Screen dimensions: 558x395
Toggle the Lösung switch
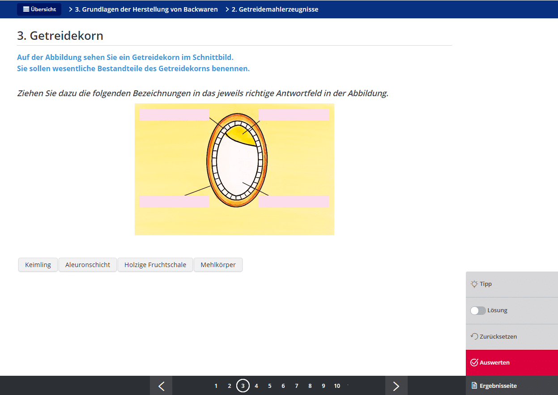[x=478, y=310]
